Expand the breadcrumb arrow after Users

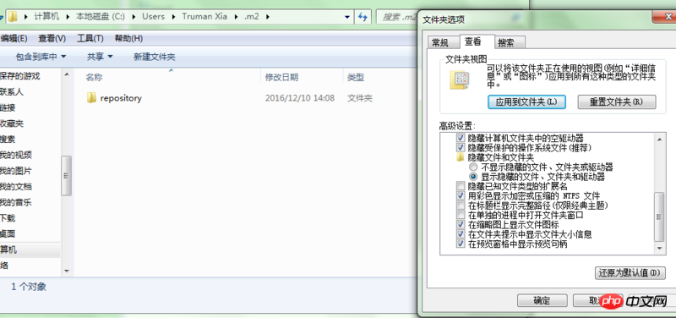[173, 17]
